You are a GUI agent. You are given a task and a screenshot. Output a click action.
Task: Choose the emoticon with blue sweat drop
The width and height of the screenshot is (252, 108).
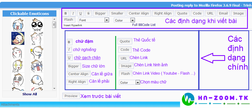tap(37, 80)
